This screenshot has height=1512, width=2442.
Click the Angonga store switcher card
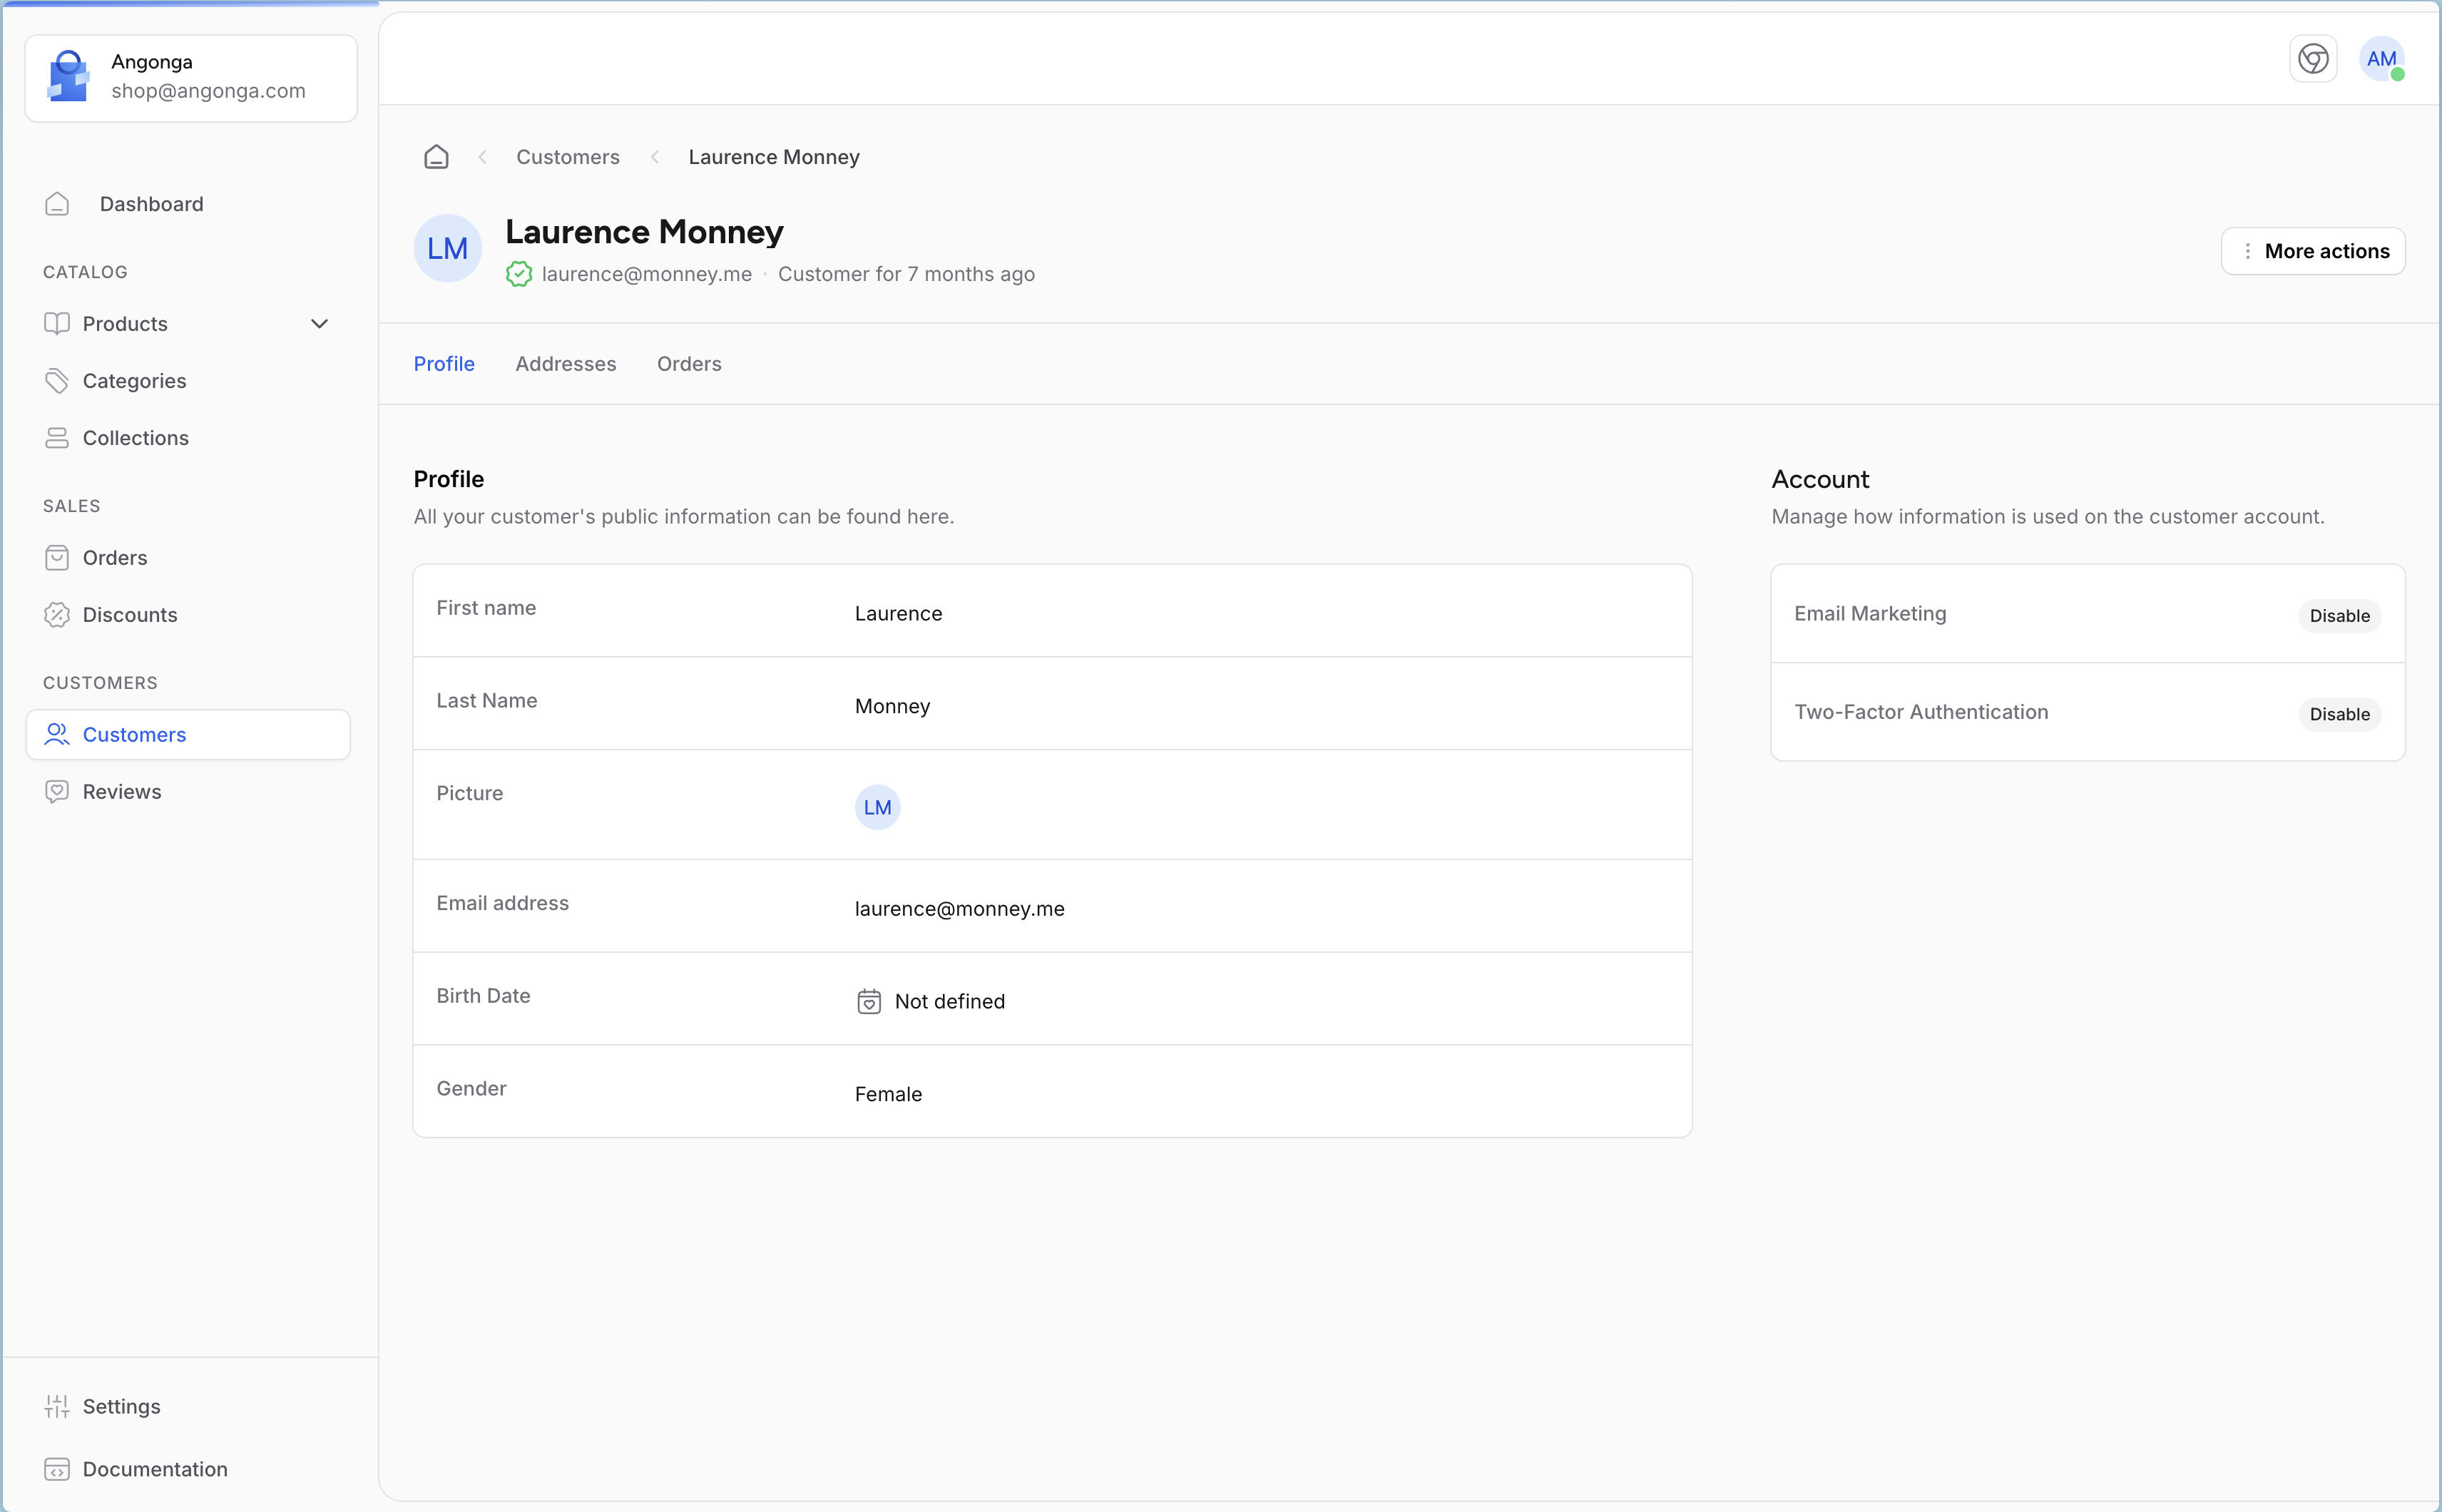point(190,77)
